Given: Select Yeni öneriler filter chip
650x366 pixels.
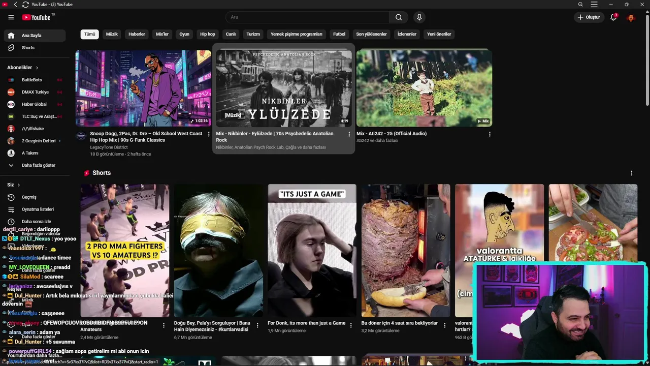Looking at the screenshot, I should click(x=439, y=35).
